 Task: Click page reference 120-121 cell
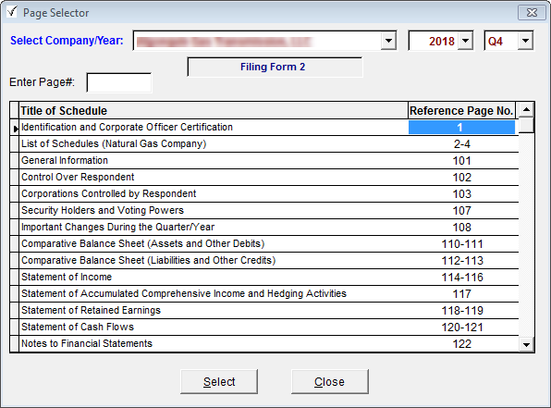point(461,328)
